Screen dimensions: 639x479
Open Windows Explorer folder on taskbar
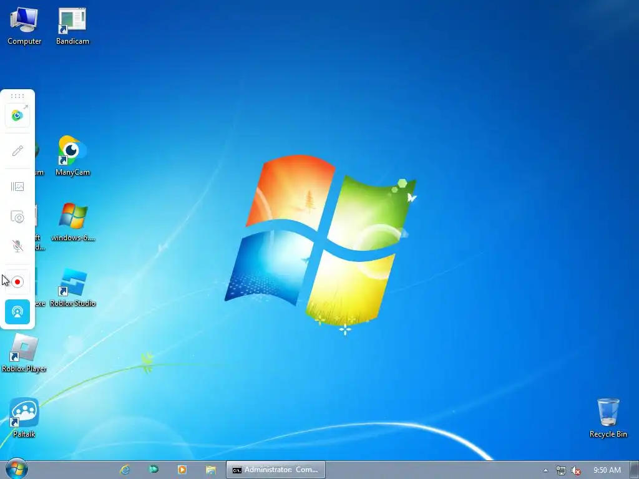pyautogui.click(x=211, y=470)
